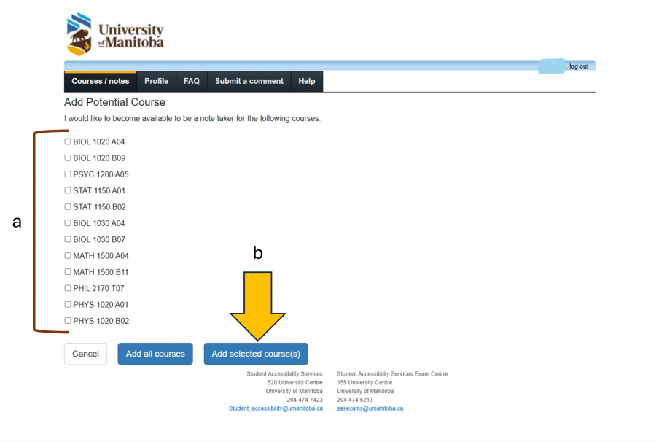Screen dimensions: 656x442
Task: Switch to the Courses / notes tab
Action: (100, 81)
